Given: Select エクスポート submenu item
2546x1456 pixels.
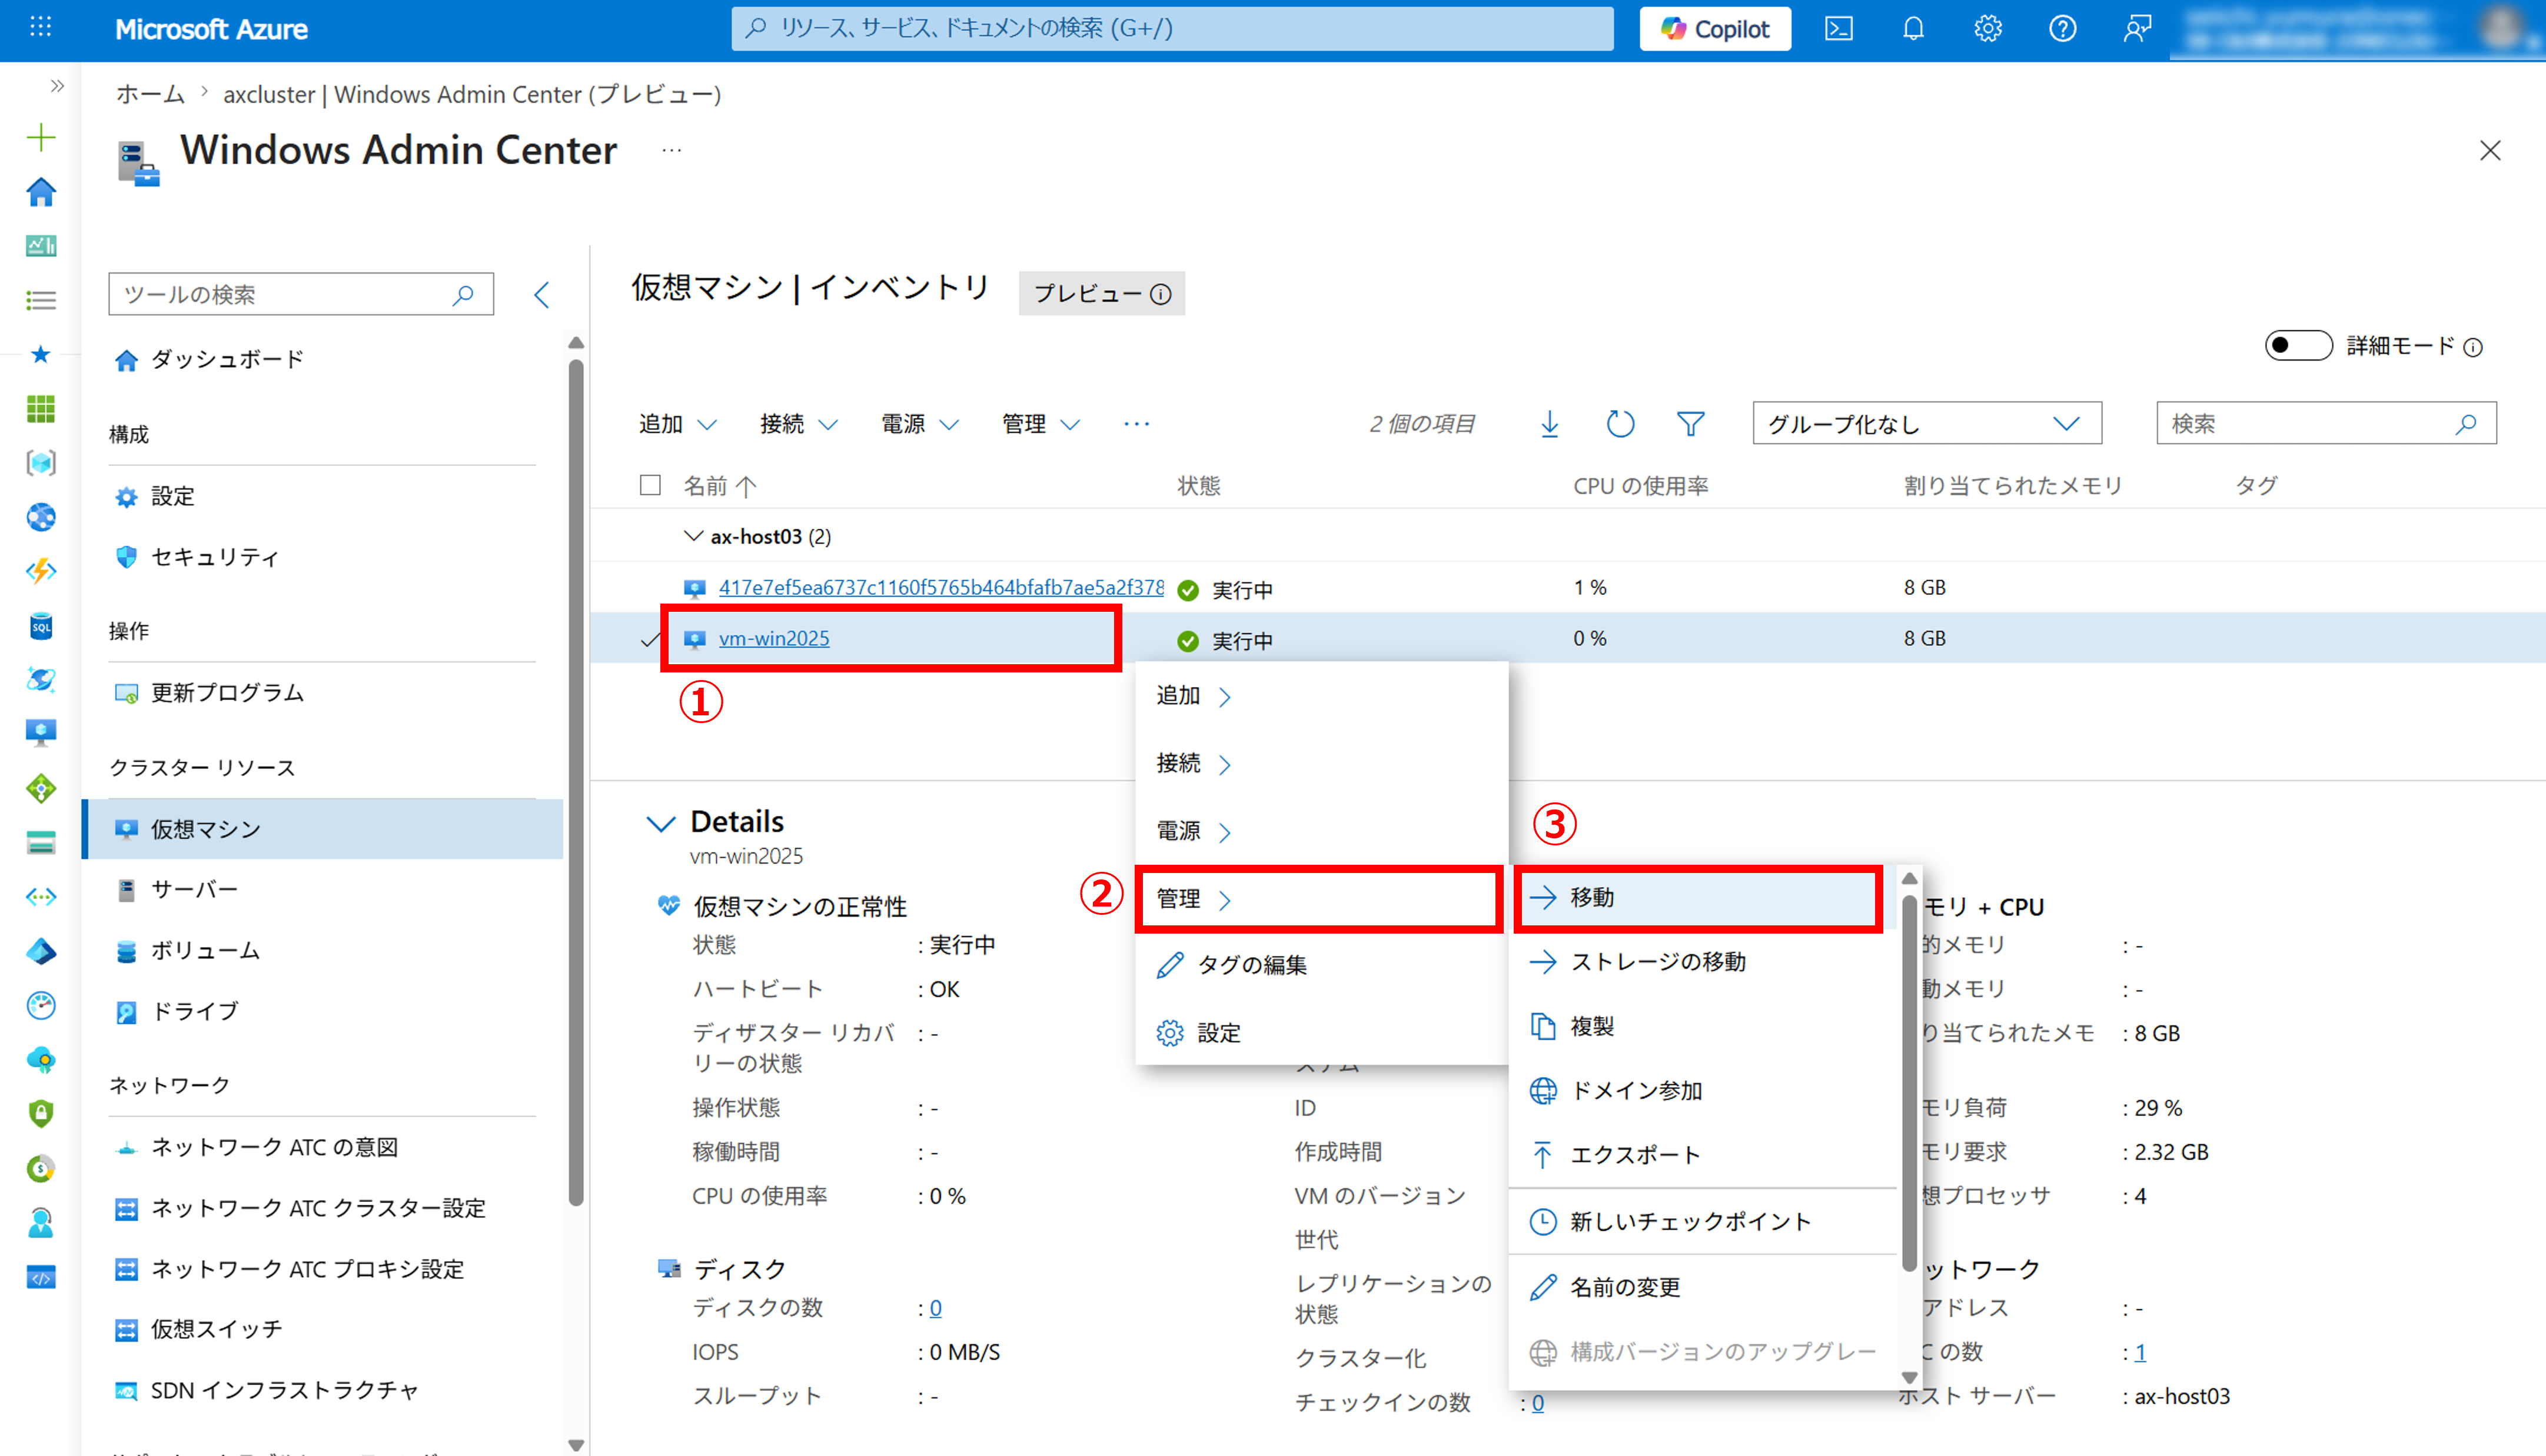Looking at the screenshot, I should point(1703,1155).
